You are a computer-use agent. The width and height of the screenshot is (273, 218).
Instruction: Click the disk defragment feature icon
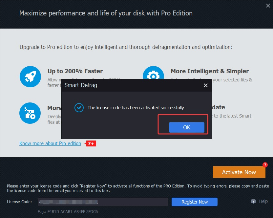pos(30,113)
